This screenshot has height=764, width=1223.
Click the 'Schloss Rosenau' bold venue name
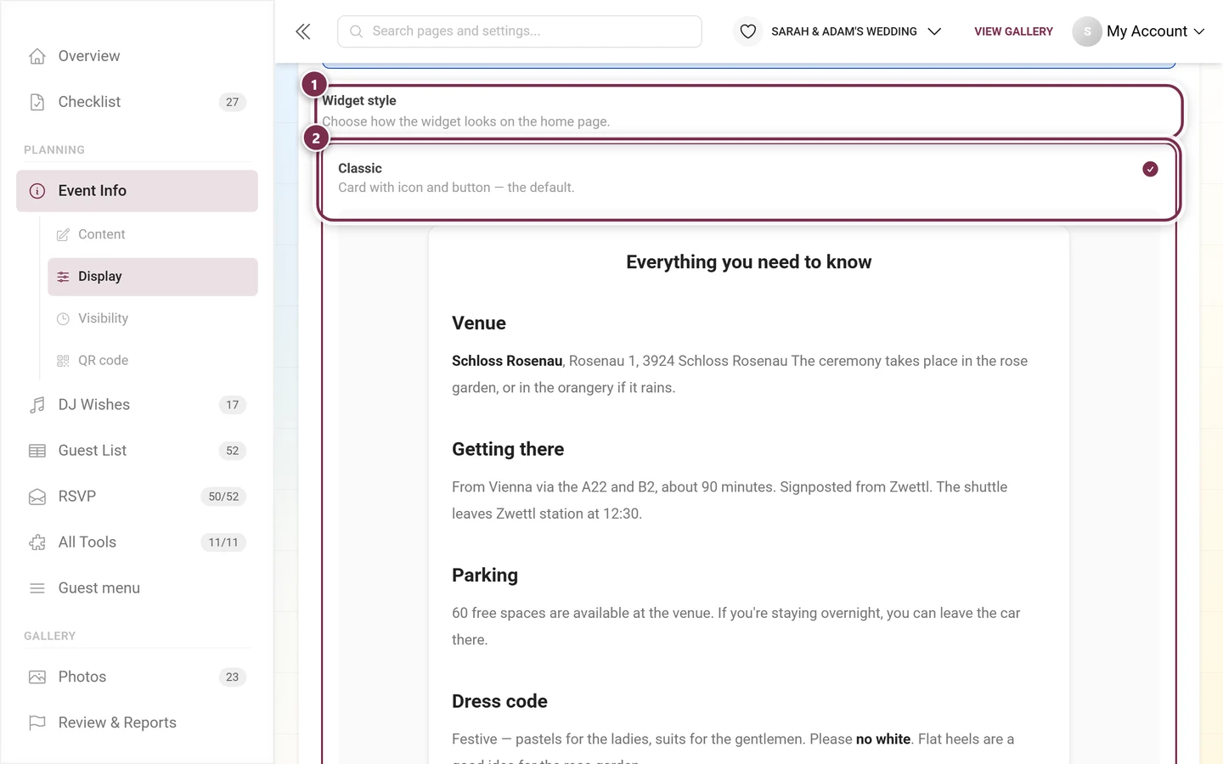[x=507, y=361]
